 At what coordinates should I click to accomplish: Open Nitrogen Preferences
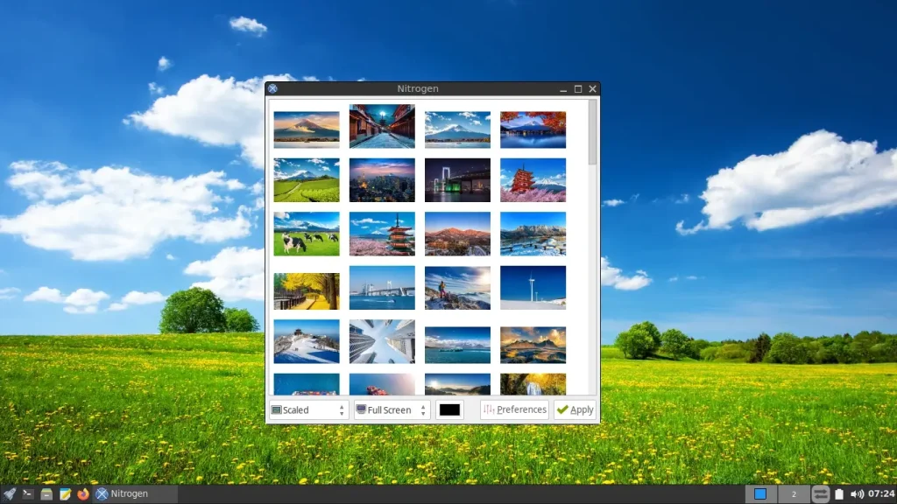(x=514, y=409)
